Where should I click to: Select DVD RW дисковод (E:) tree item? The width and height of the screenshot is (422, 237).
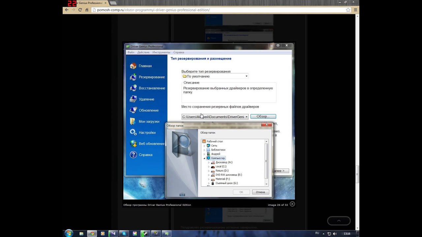[x=229, y=175]
